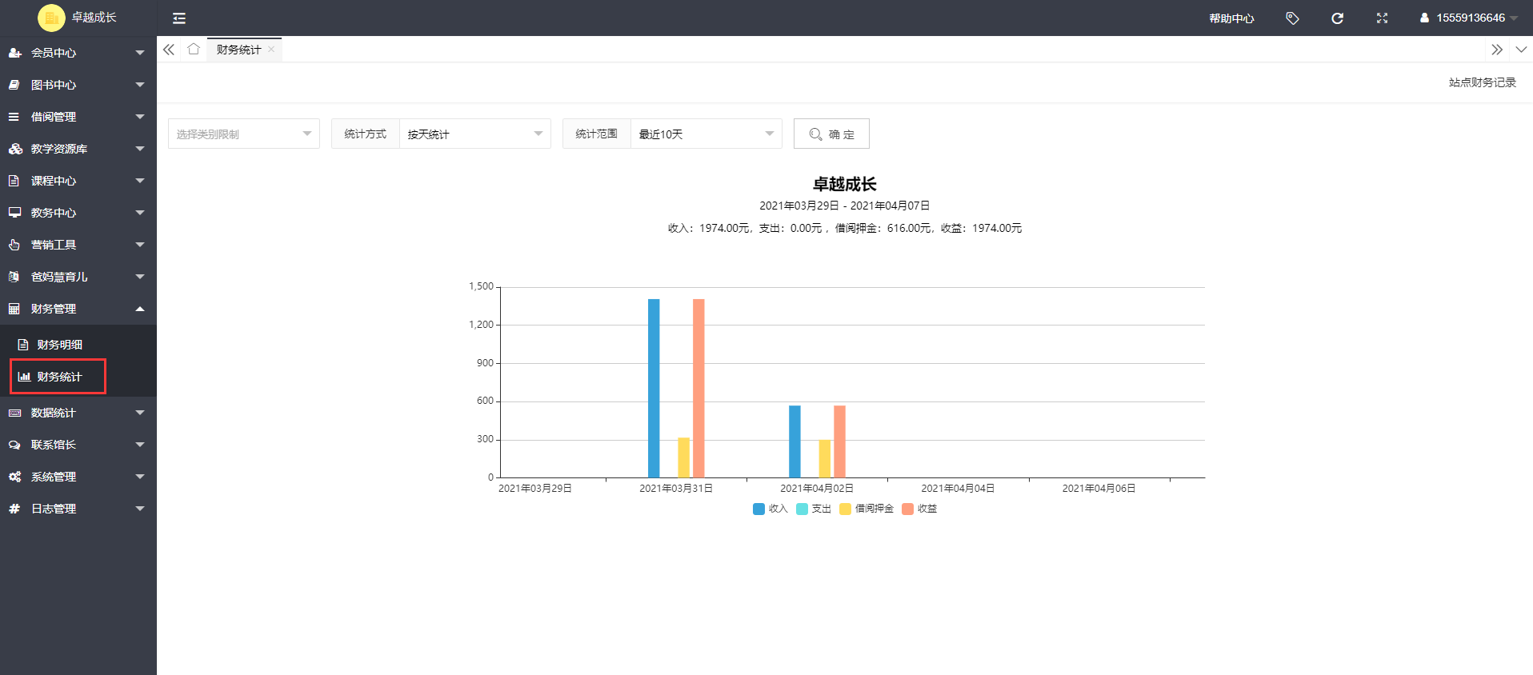Switch to the 财务统计 tab
This screenshot has height=675, width=1533.
(x=238, y=50)
